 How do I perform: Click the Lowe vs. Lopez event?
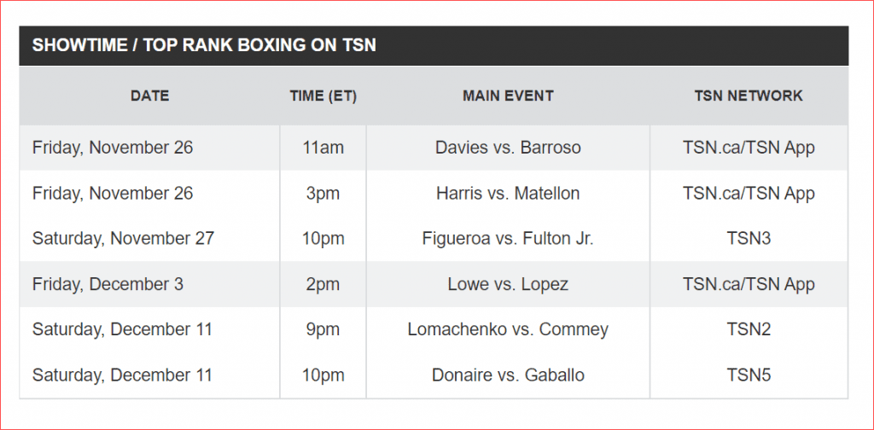click(x=508, y=284)
